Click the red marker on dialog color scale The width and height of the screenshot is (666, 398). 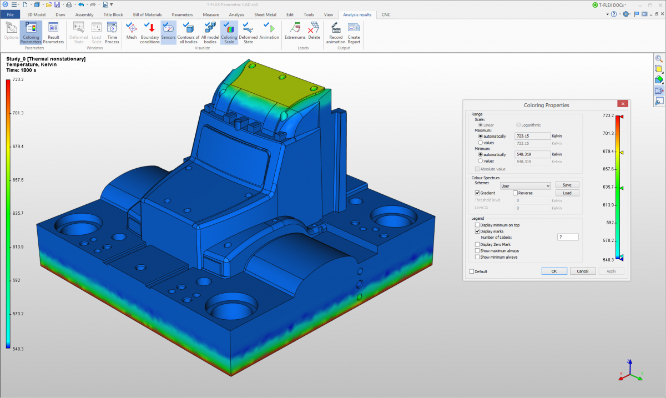pos(622,117)
